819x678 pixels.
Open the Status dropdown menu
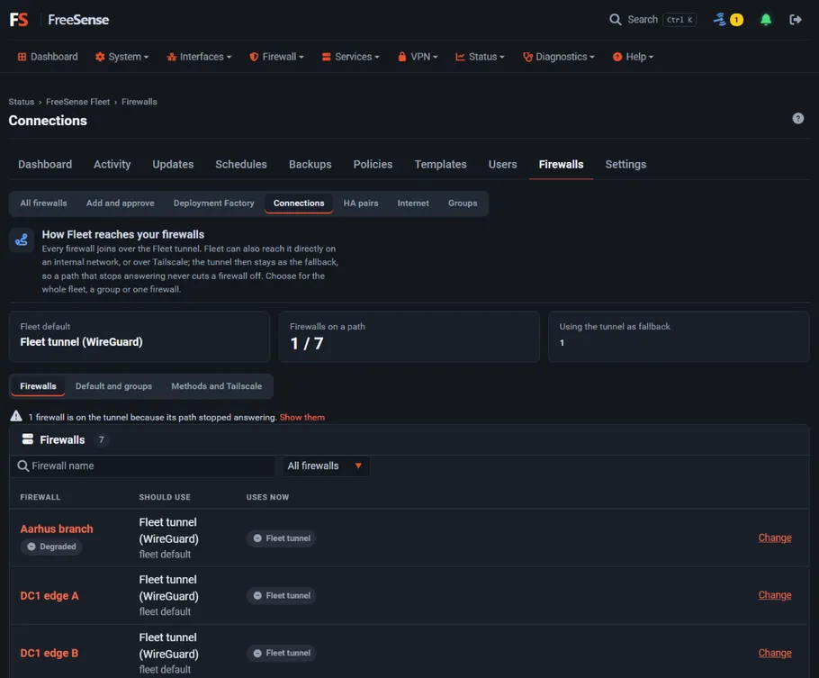(x=480, y=57)
